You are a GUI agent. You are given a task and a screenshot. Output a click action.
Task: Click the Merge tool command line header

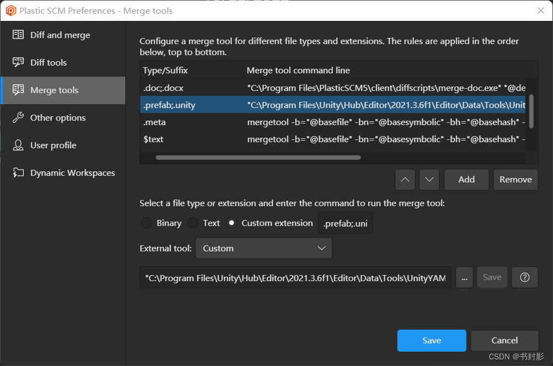click(391, 70)
